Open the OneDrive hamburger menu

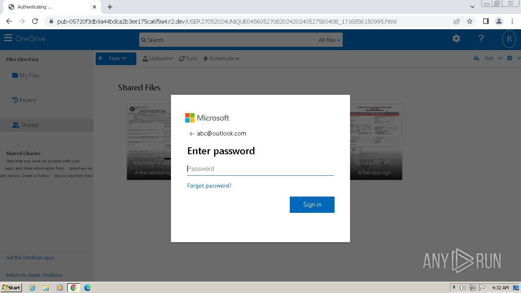[8, 38]
